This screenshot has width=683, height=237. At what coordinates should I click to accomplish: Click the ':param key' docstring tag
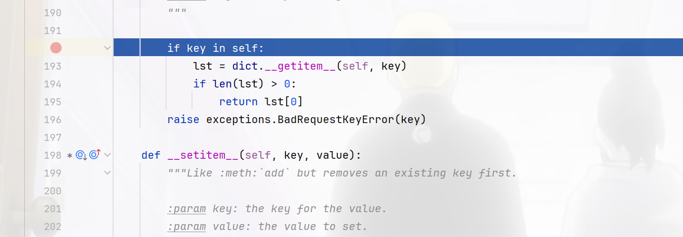click(187, 209)
